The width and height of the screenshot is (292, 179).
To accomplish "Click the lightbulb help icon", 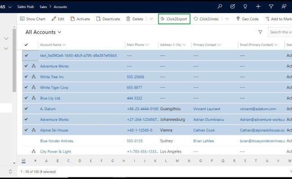I will pyautogui.click(x=245, y=7).
